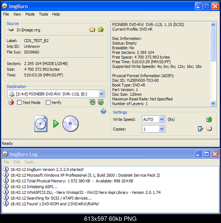Click the disc info scrollbar thumb

pyautogui.click(x=213, y=44)
